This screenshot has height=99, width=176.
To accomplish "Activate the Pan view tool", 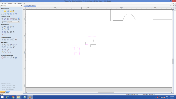I will 2,19.
